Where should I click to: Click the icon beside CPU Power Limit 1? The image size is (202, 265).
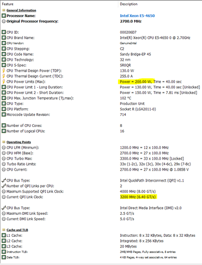(4, 87)
